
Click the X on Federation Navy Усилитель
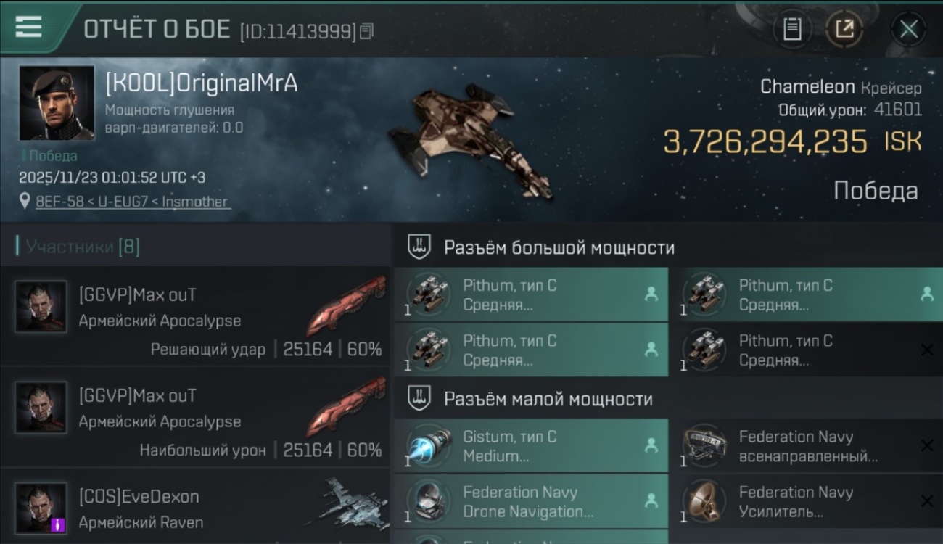pos(926,501)
